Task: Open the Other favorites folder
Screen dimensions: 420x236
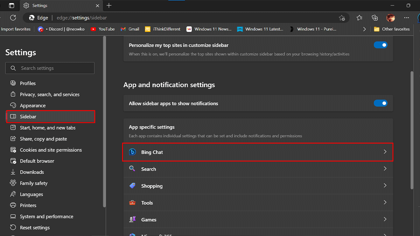Action: click(x=392, y=29)
